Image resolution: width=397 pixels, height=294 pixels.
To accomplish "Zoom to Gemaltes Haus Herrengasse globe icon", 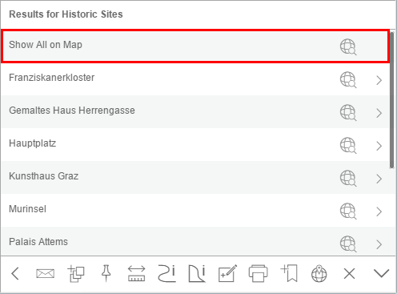I will click(348, 113).
